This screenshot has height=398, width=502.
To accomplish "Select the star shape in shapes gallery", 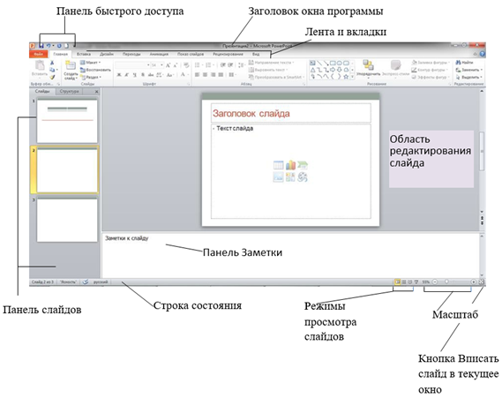I will [x=346, y=77].
